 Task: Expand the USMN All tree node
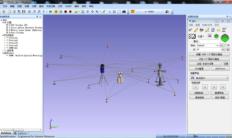pyautogui.click(x=5, y=48)
